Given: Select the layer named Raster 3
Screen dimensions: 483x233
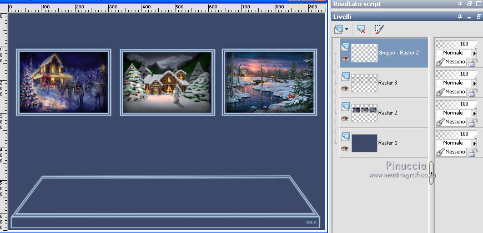Looking at the screenshot, I should click(388, 83).
